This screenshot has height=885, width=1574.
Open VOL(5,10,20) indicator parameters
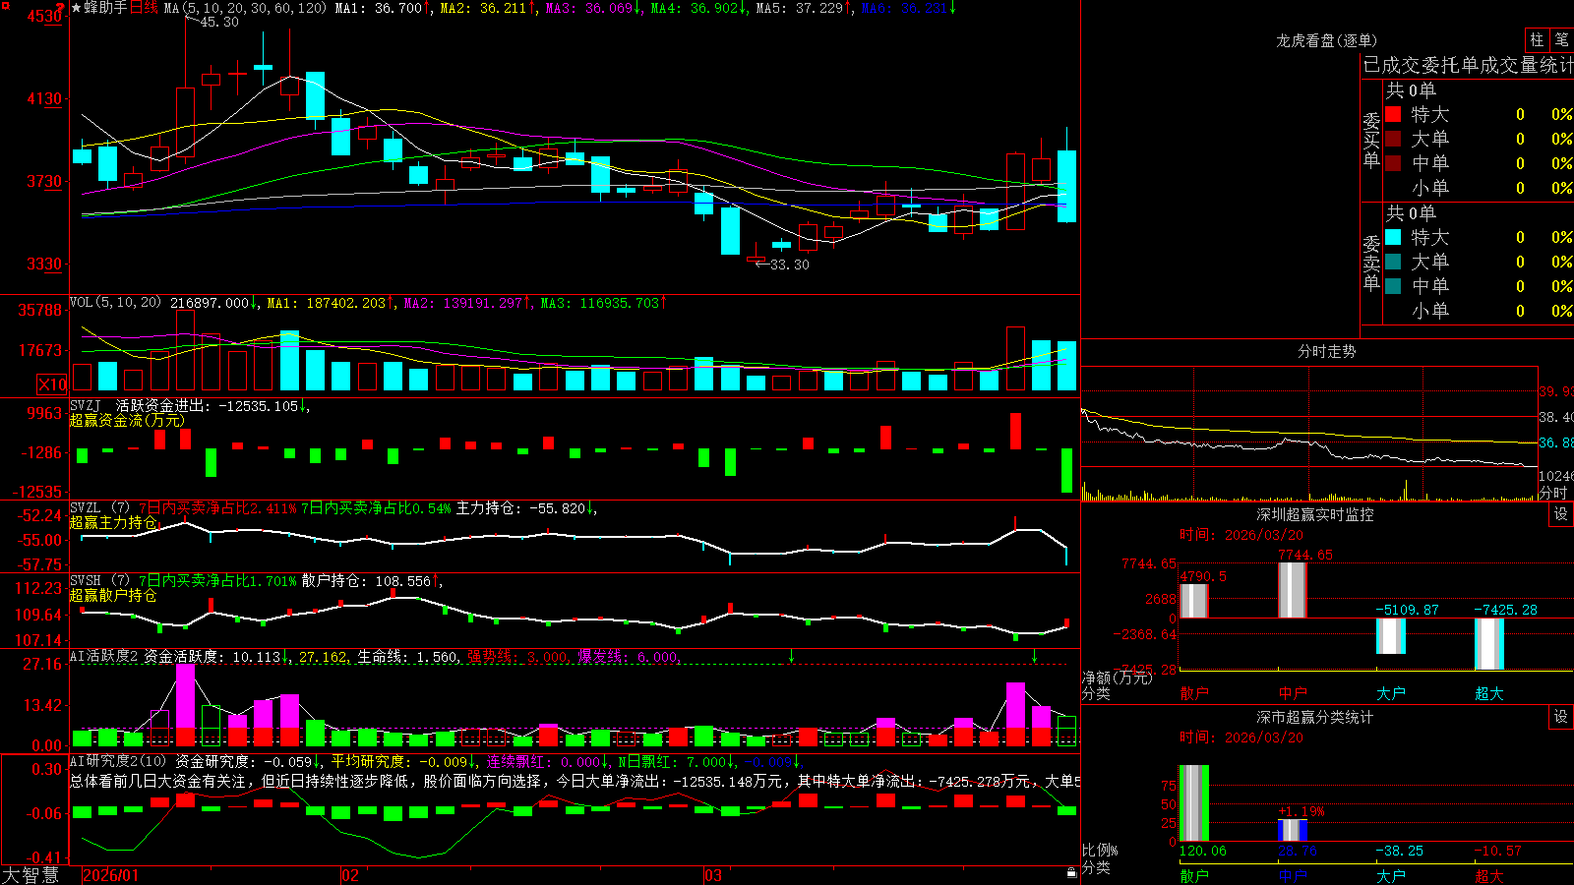(x=115, y=303)
